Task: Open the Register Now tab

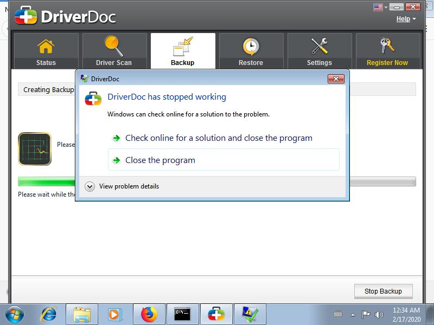Action: click(x=387, y=51)
